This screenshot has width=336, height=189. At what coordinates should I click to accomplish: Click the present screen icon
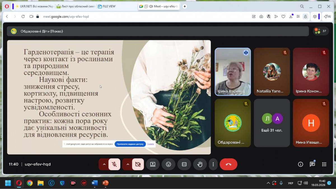(153, 164)
